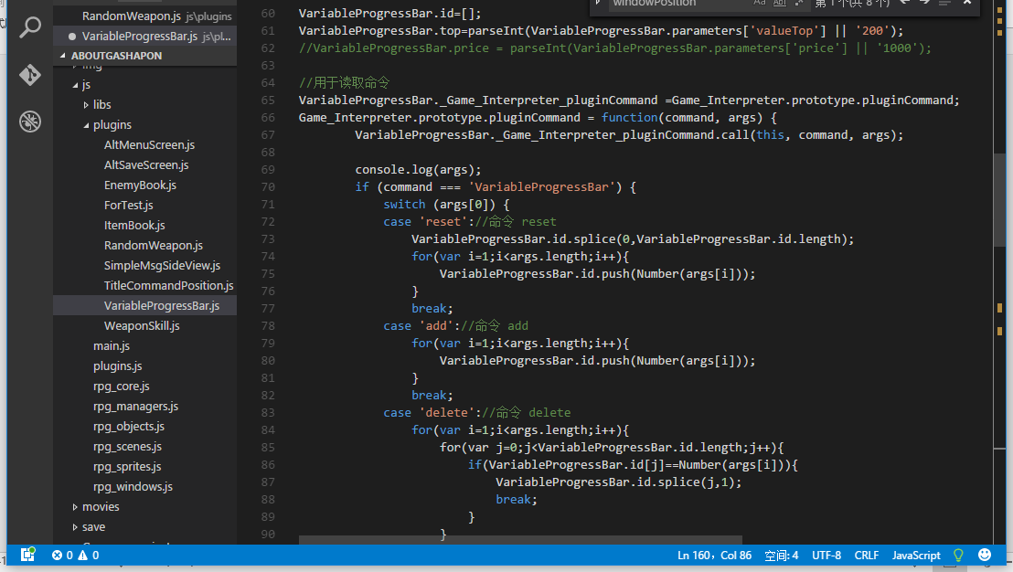Collapse the js folder in the explorer
The height and width of the screenshot is (572, 1013).
75,85
